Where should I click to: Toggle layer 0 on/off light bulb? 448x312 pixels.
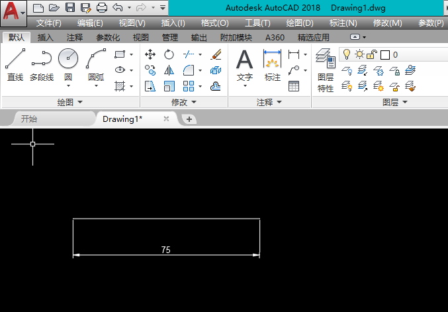click(x=347, y=54)
